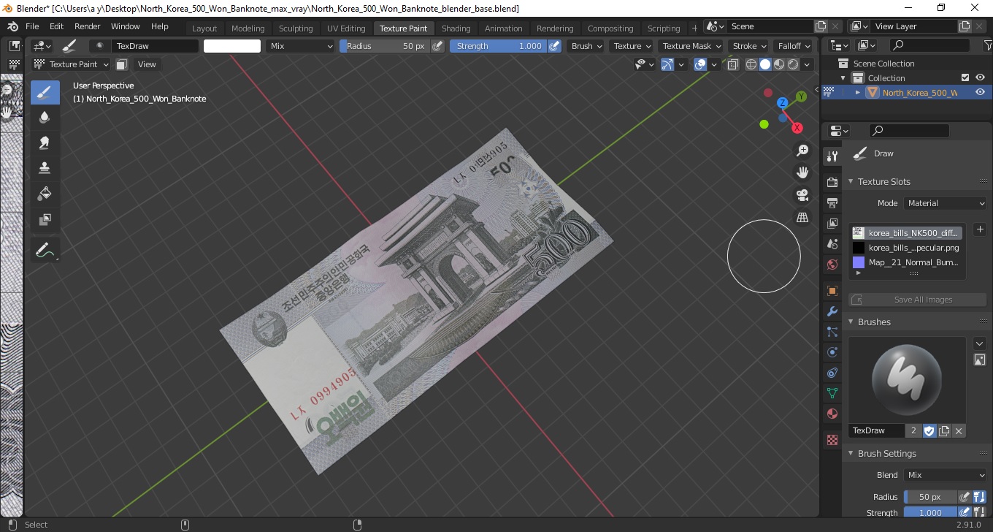Open the Object Constraints properties tab

832,373
